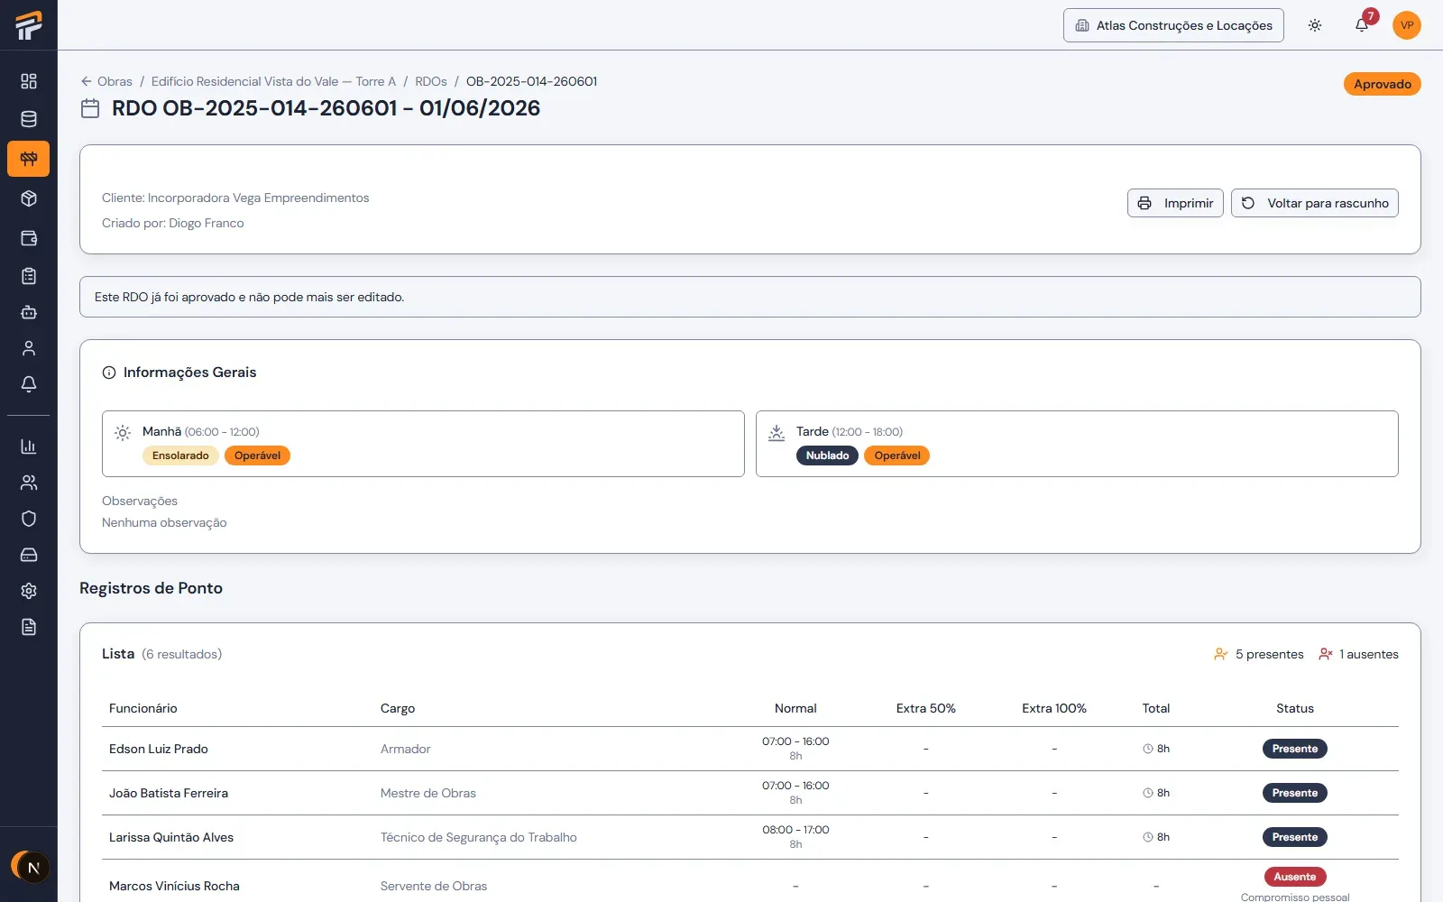Click the Funcionário column header

tap(143, 708)
